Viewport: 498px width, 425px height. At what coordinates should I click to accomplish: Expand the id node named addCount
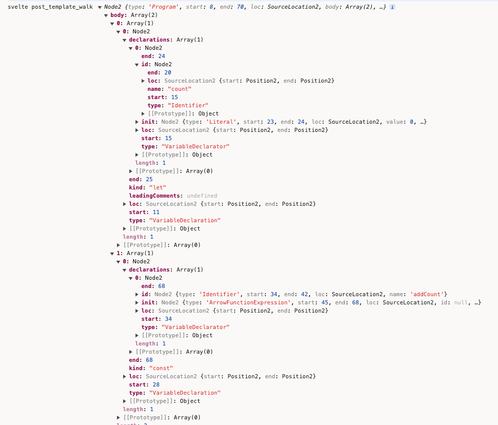coord(137,295)
